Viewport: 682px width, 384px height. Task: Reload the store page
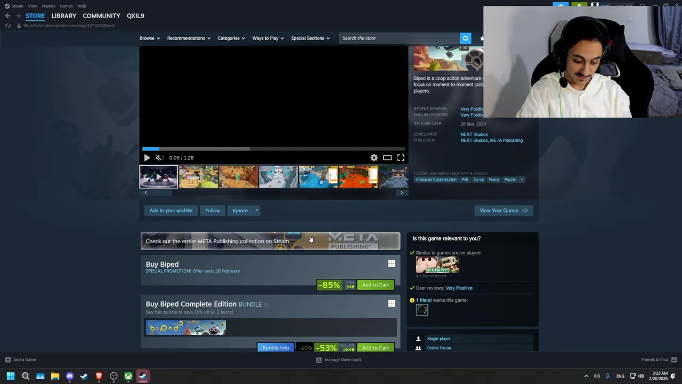(7, 26)
